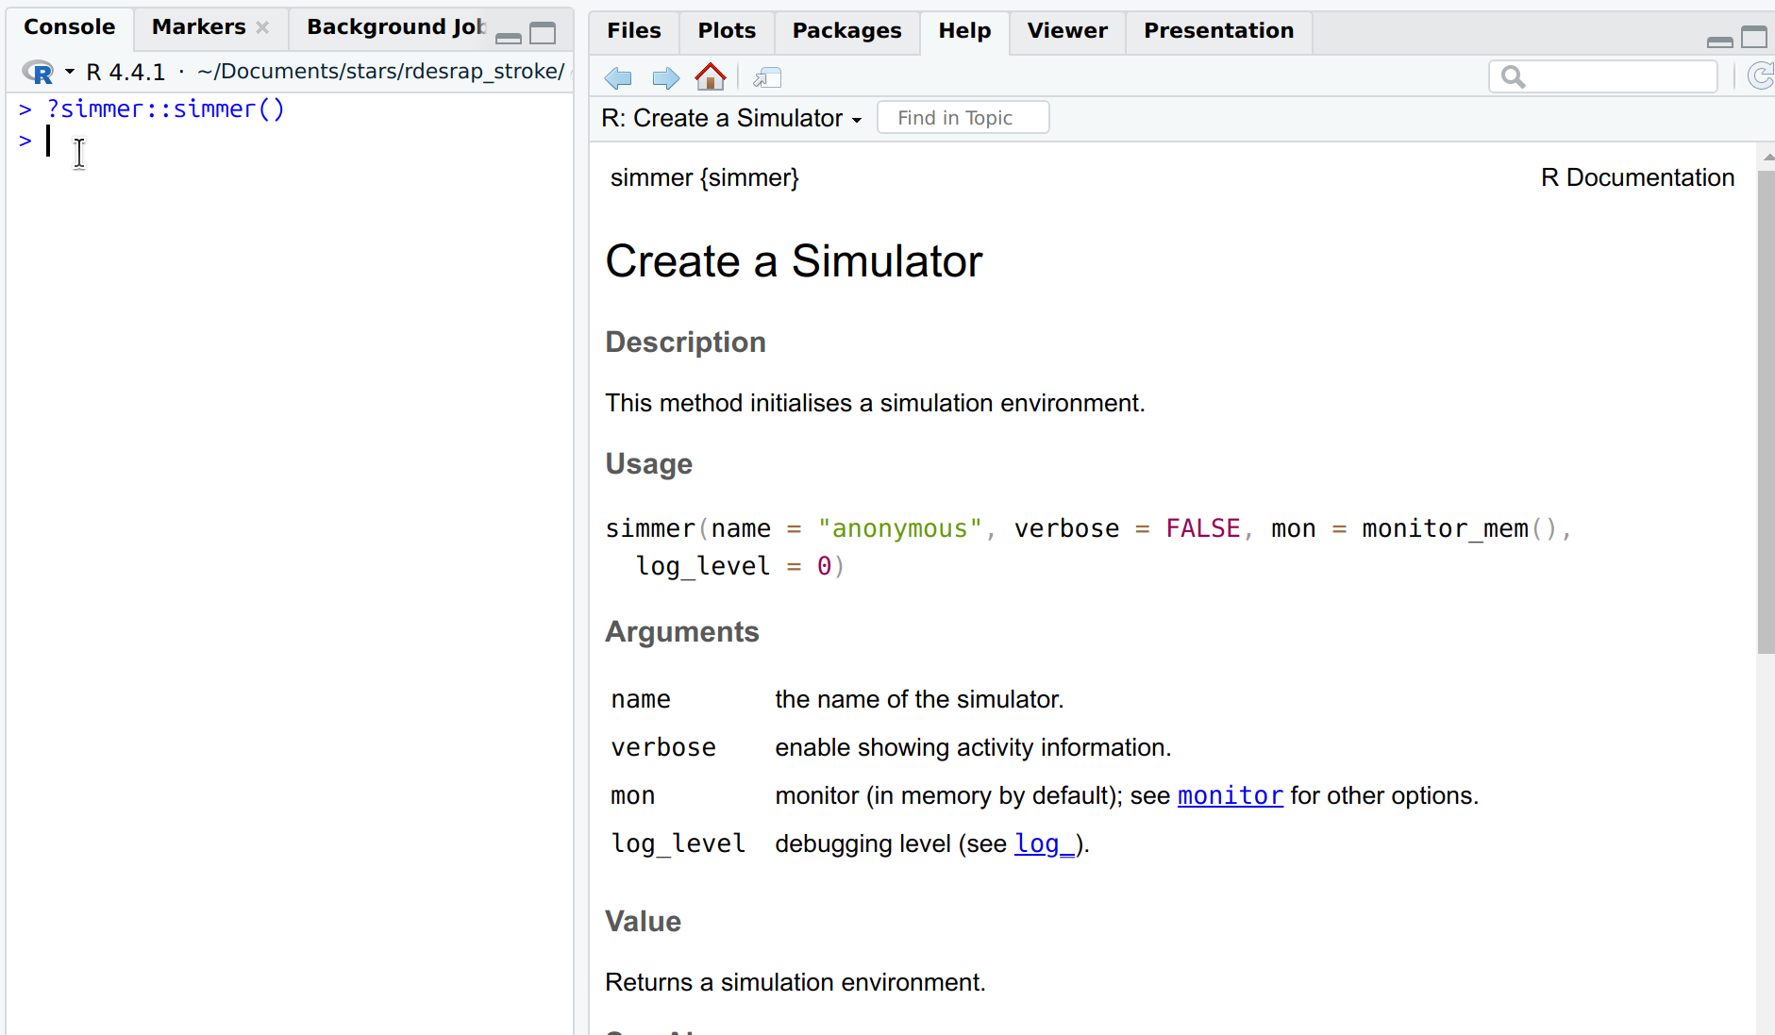Minimize the Help pane
Image resolution: width=1775 pixels, height=1035 pixels.
[x=1719, y=40]
